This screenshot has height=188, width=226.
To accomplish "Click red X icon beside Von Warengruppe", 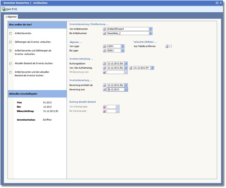I will pyautogui.click(x=104, y=107).
